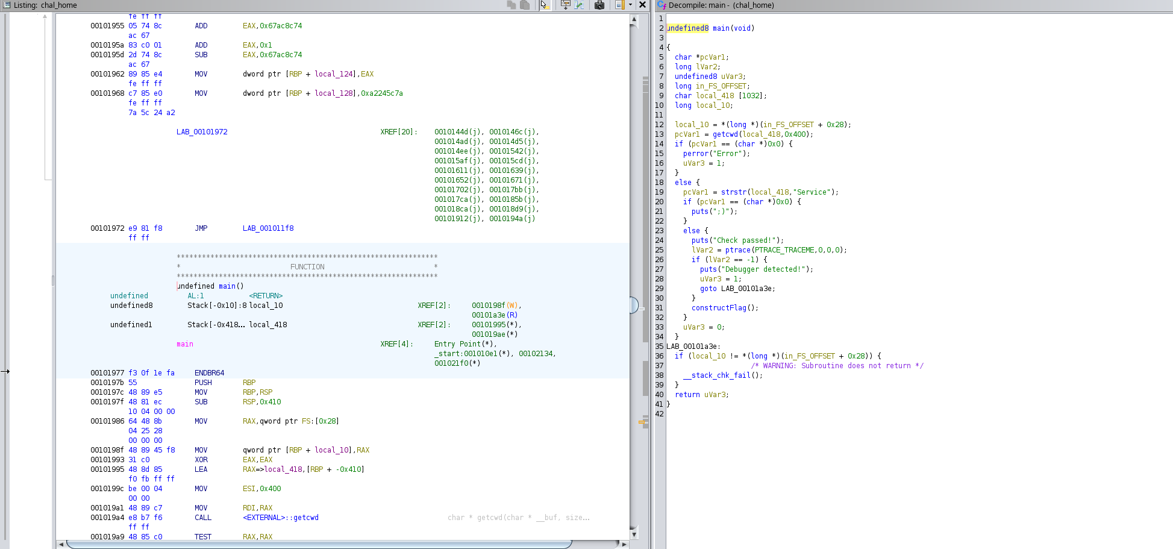Viewport: 1173px width, 549px height.
Task: Click the "Debugger detected!" string in decompiler
Action: pyautogui.click(x=763, y=269)
